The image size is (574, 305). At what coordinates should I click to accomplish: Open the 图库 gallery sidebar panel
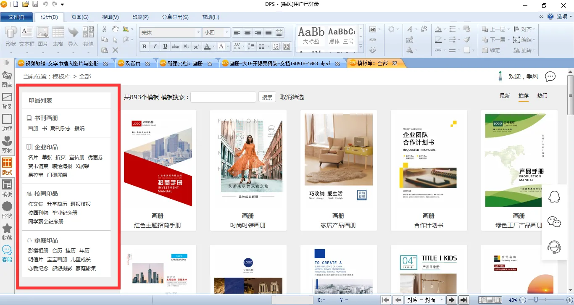(7, 79)
